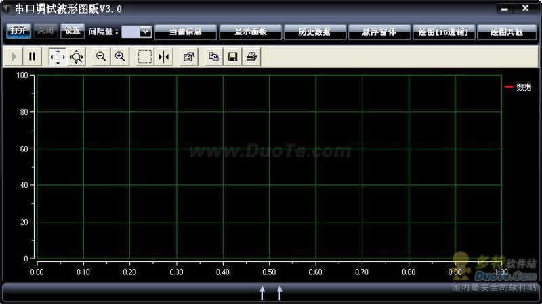Click the pause tracking icon
Image resolution: width=542 pixels, height=304 pixels.
pyautogui.click(x=32, y=57)
